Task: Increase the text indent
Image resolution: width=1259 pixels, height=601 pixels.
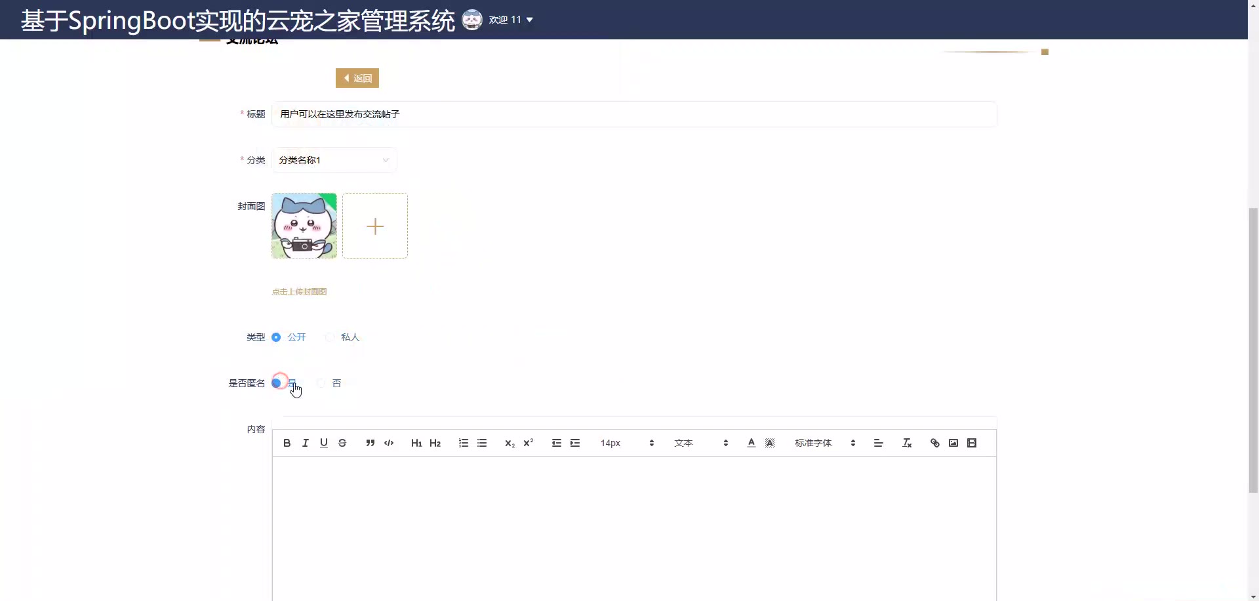Action: (x=575, y=443)
